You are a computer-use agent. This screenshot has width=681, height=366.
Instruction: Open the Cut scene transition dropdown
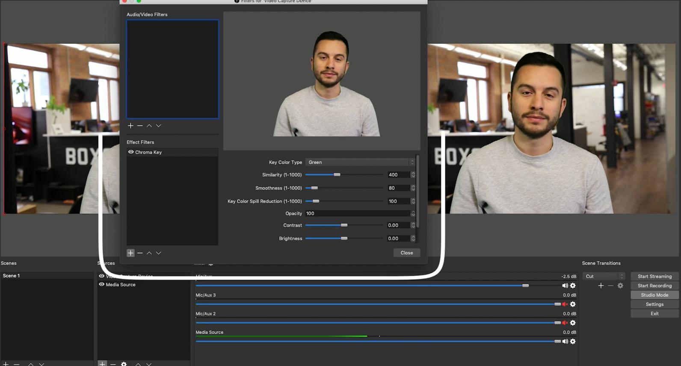point(603,276)
